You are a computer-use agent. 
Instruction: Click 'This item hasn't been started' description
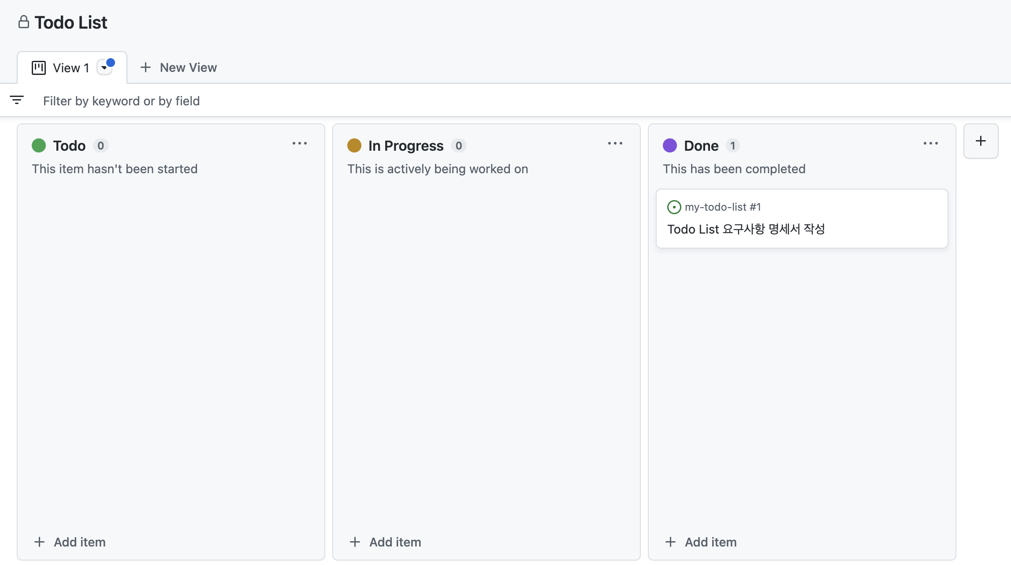[x=115, y=169]
